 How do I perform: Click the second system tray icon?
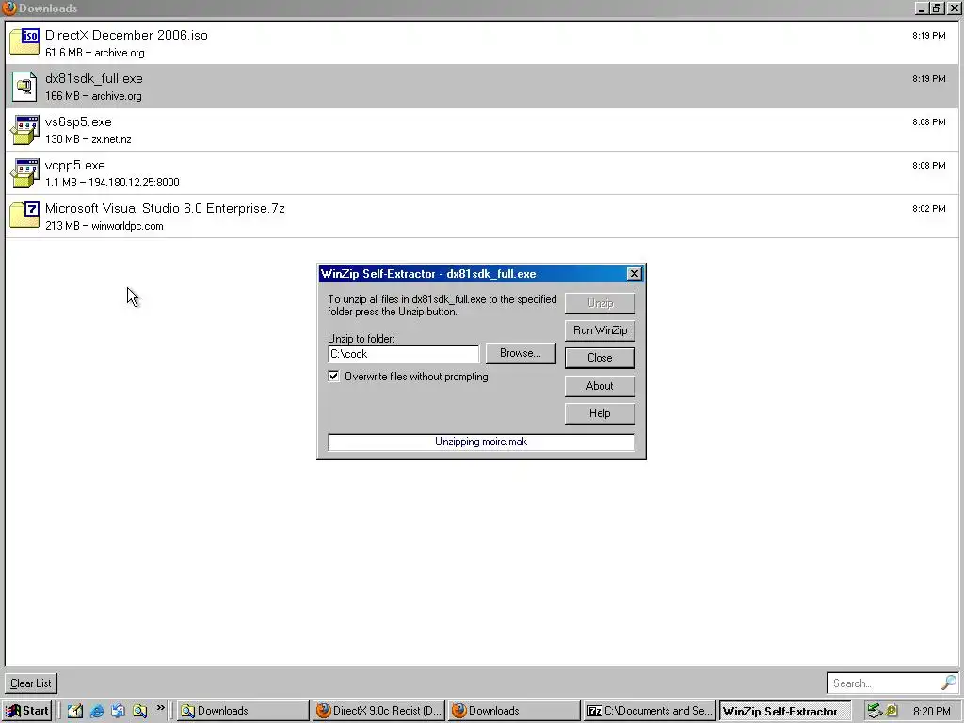(892, 711)
